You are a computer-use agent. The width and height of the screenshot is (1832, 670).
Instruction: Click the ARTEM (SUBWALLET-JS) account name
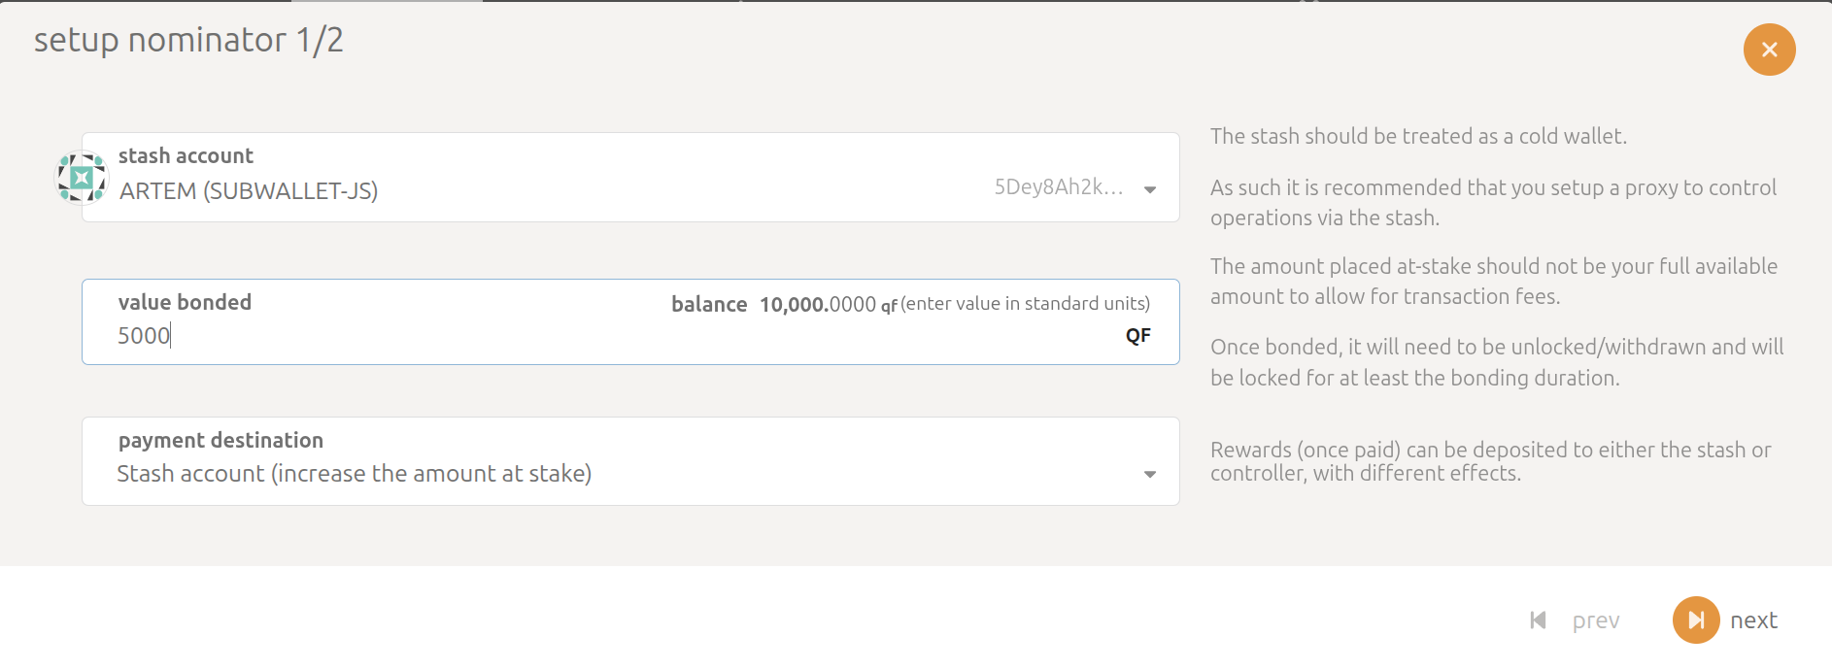click(249, 190)
